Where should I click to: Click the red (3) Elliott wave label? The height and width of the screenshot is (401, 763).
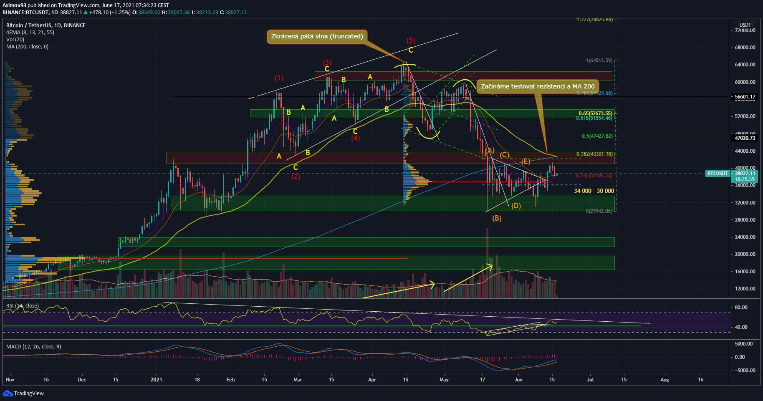[327, 63]
